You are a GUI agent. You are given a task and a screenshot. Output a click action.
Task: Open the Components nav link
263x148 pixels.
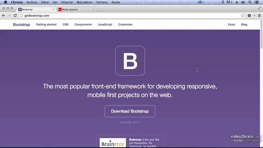pos(83,25)
